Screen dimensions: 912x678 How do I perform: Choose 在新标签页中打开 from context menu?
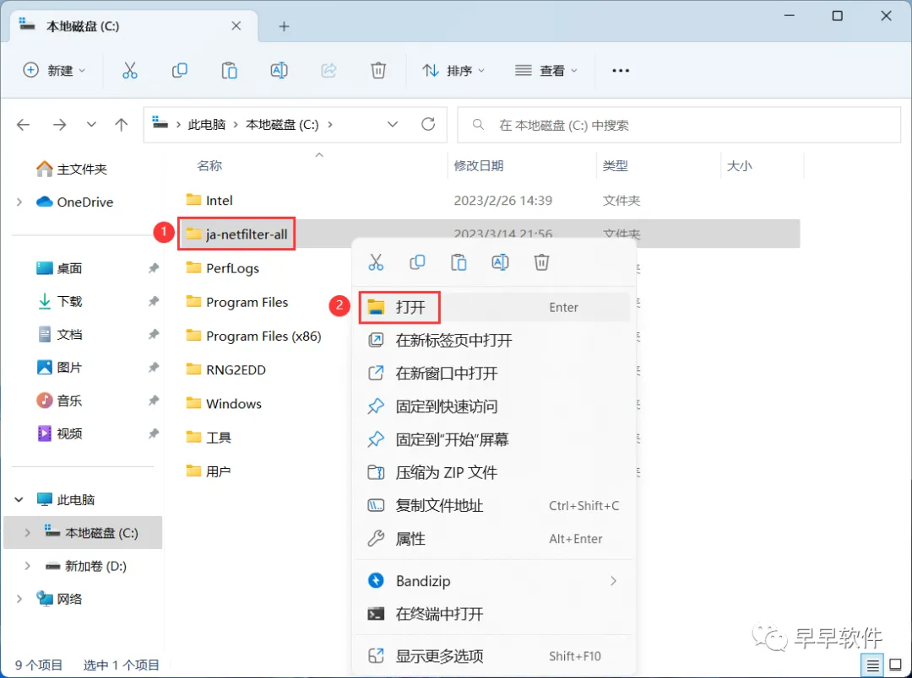[x=494, y=341]
